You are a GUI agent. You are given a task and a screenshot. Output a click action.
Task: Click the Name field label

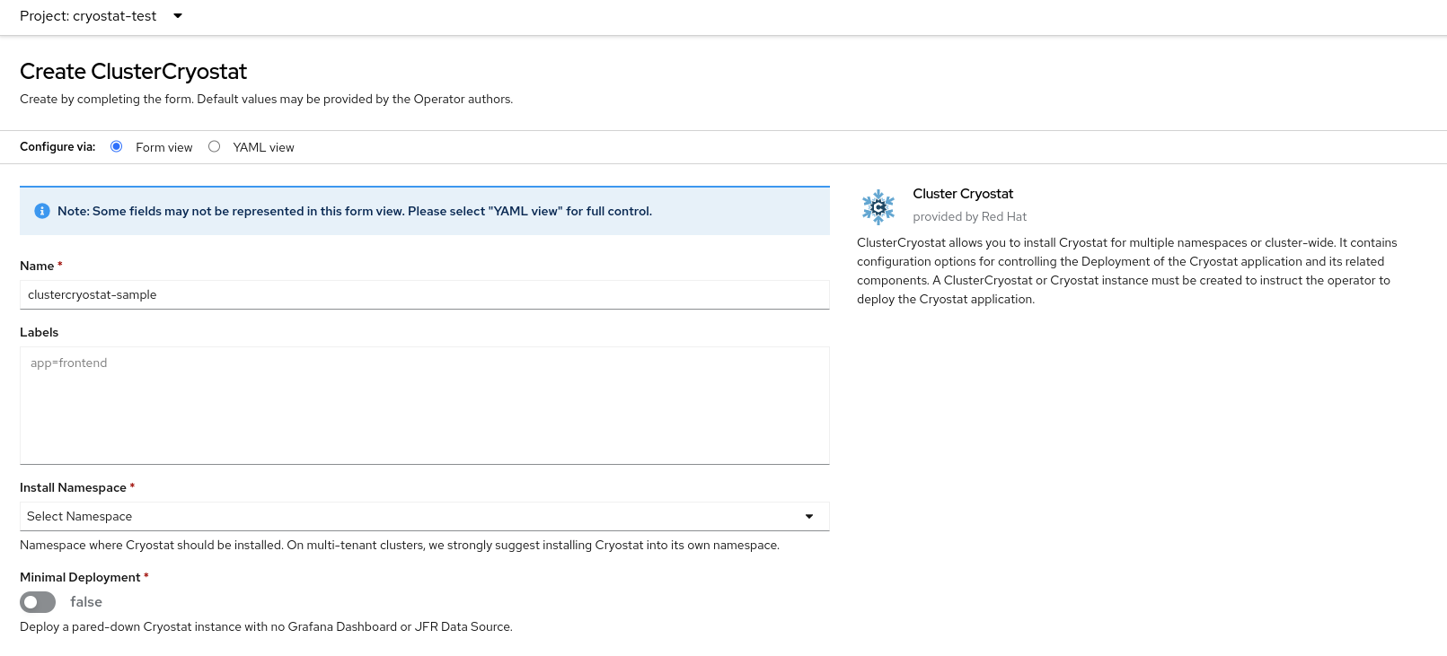pyautogui.click(x=37, y=266)
